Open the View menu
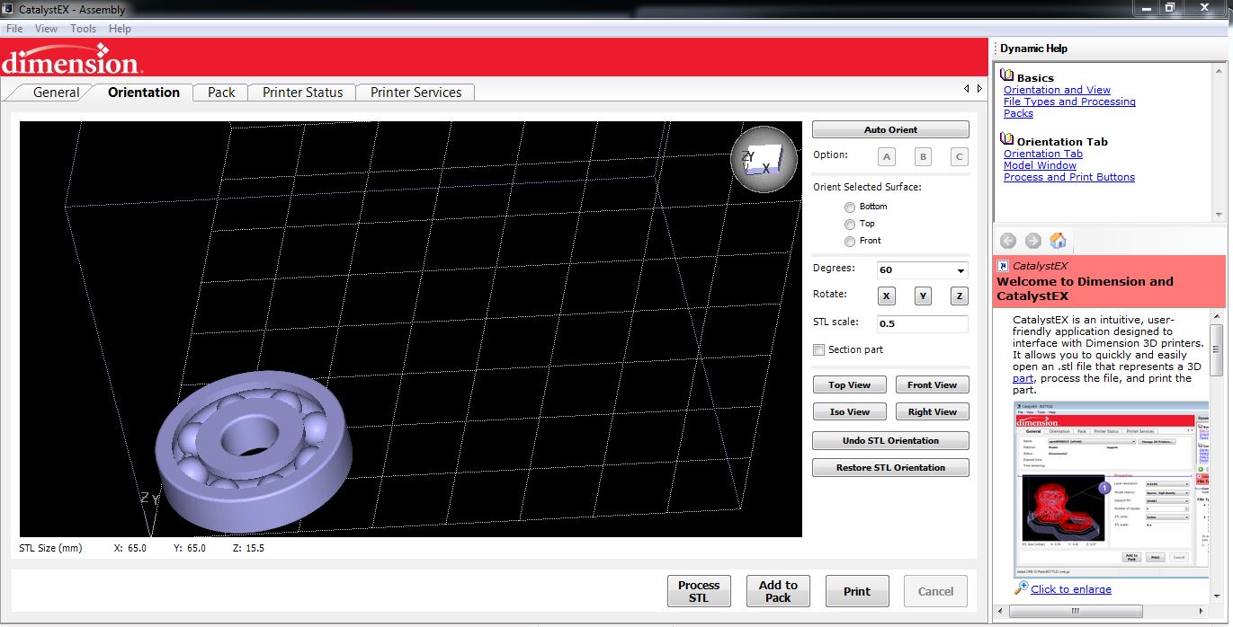1233x627 pixels. (46, 29)
